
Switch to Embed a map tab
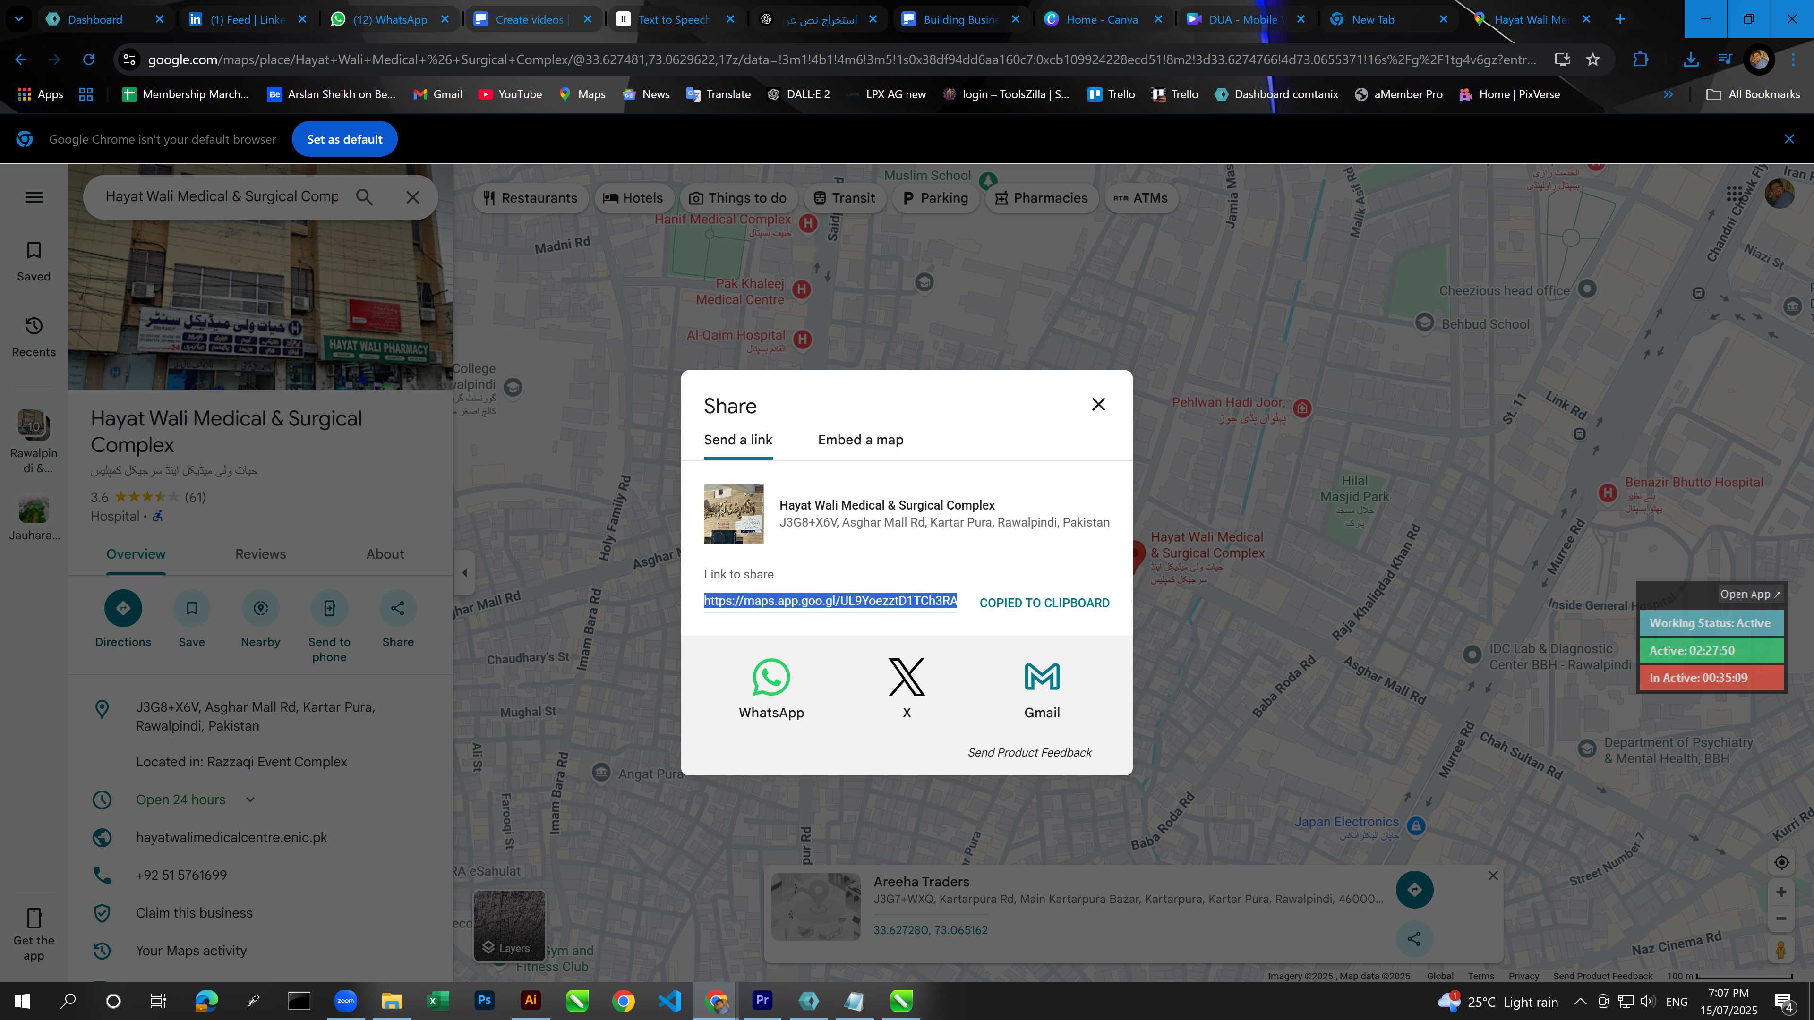coord(861,440)
